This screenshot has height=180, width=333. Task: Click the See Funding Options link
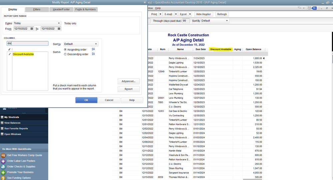click(19, 178)
